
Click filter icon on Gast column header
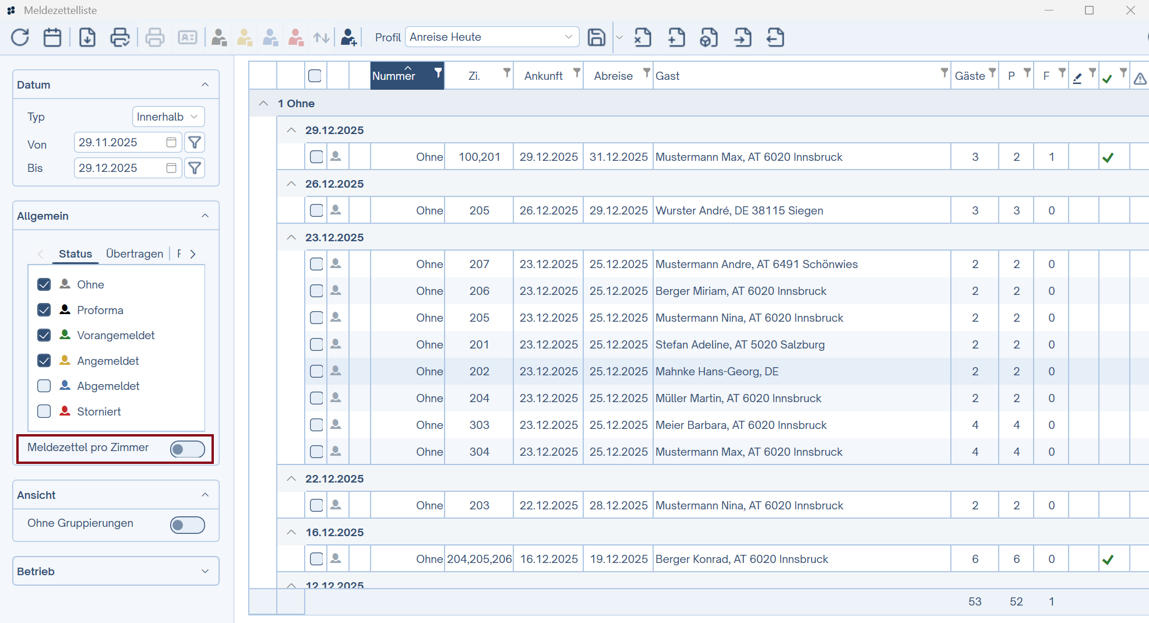point(944,72)
